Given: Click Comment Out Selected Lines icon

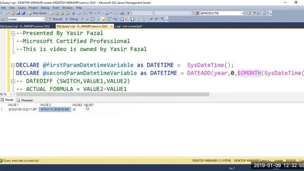Looking at the screenshot, I should point(139,19).
